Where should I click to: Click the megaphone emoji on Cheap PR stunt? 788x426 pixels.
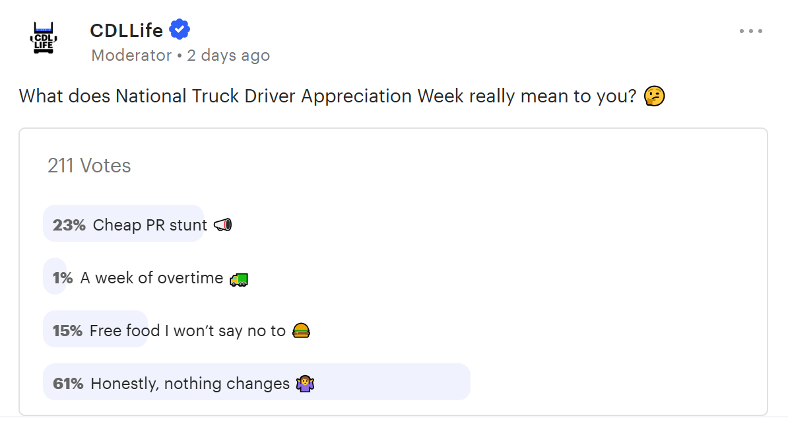[222, 224]
